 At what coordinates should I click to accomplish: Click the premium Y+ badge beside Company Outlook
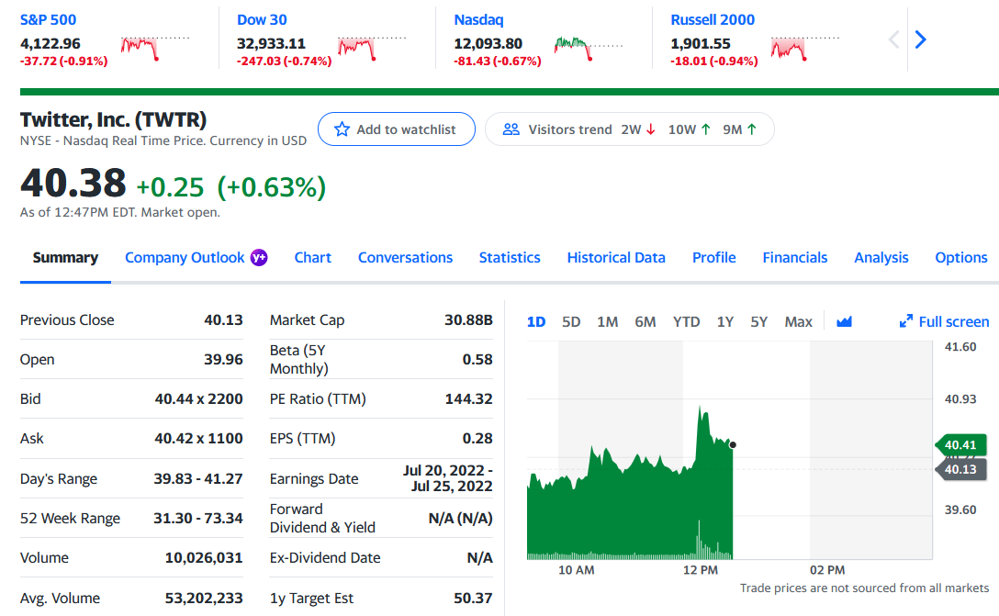click(259, 257)
